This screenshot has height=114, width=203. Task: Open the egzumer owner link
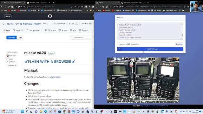(10, 24)
